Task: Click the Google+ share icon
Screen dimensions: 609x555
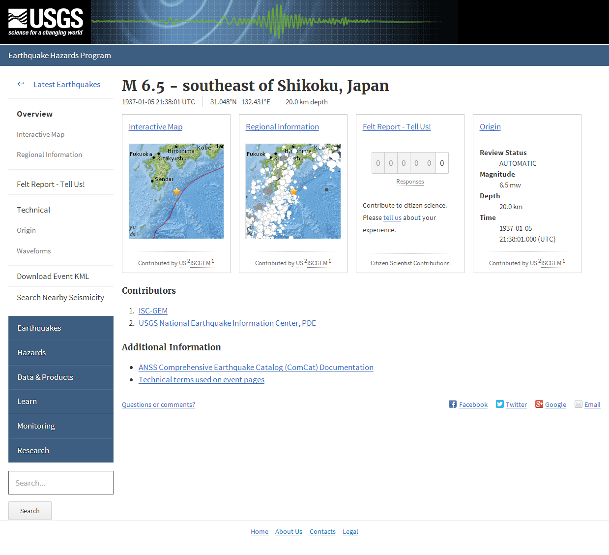Action: [x=539, y=404]
